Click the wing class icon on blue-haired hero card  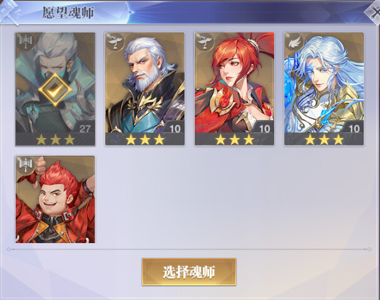[294, 41]
